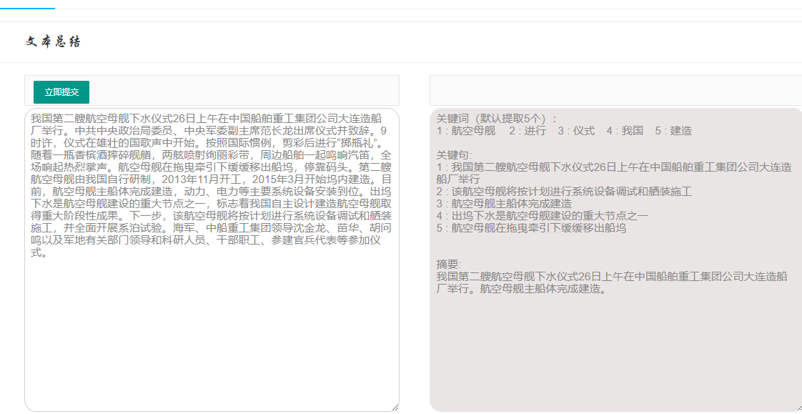
Task: Click key sentence 2 about 系统设备调试和舾装施工
Action: (564, 192)
